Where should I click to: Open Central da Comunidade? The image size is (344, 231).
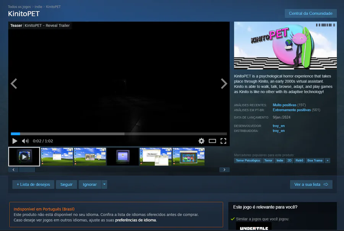pyautogui.click(x=311, y=13)
